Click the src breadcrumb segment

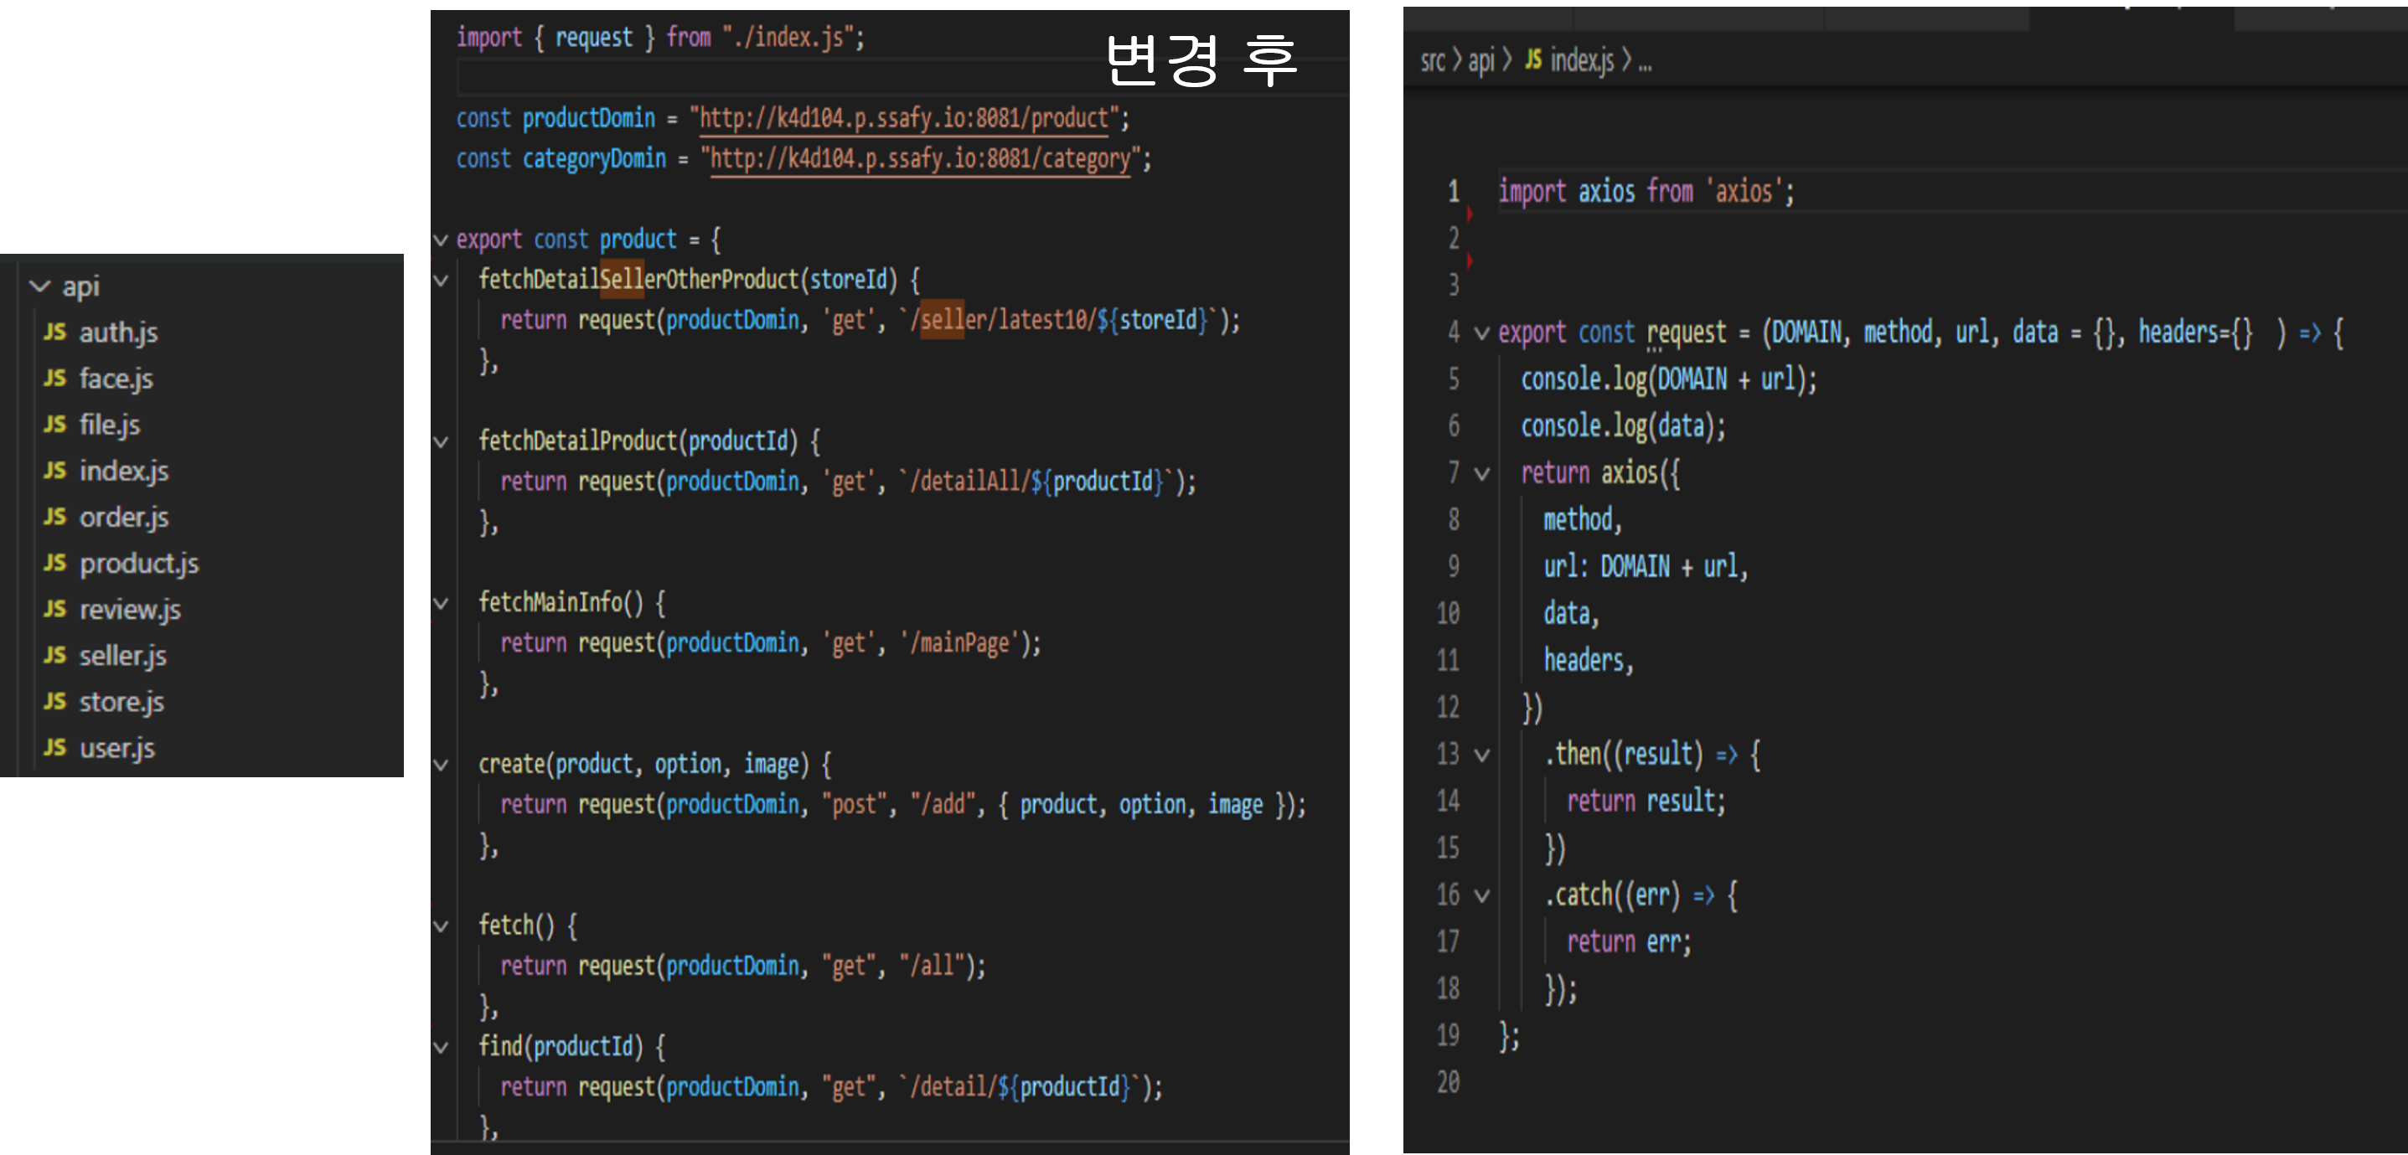[1432, 61]
